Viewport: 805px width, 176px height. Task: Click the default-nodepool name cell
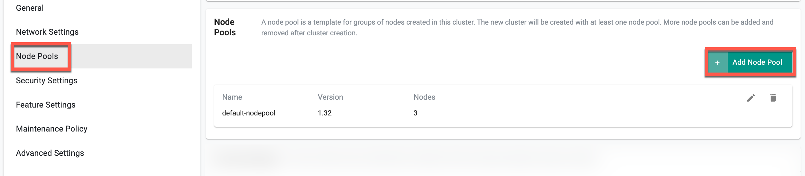[x=249, y=113]
